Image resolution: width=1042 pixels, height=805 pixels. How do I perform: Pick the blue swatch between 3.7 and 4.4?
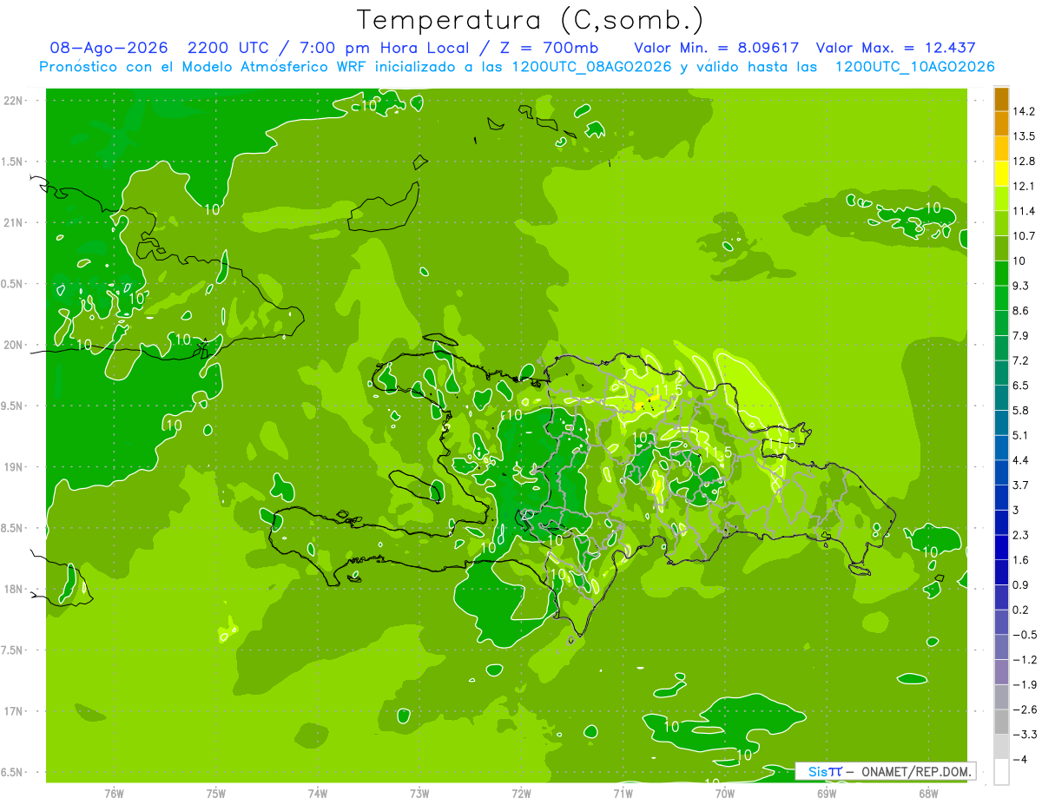click(1001, 472)
